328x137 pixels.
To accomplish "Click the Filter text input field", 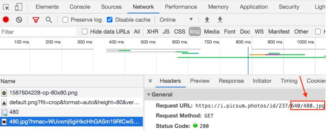I will (38, 32).
